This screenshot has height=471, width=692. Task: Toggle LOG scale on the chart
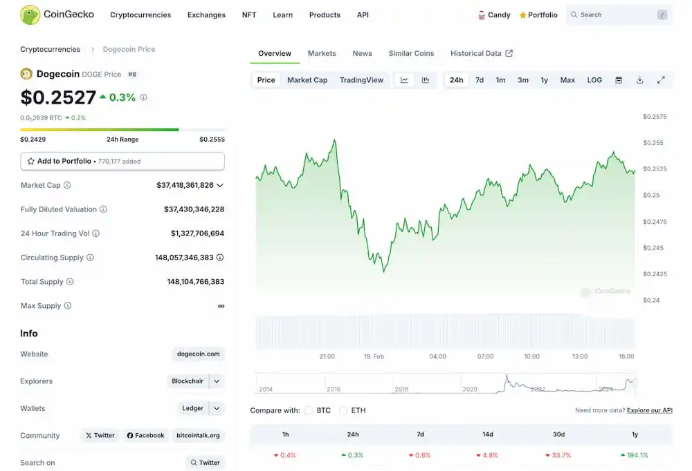tap(594, 80)
